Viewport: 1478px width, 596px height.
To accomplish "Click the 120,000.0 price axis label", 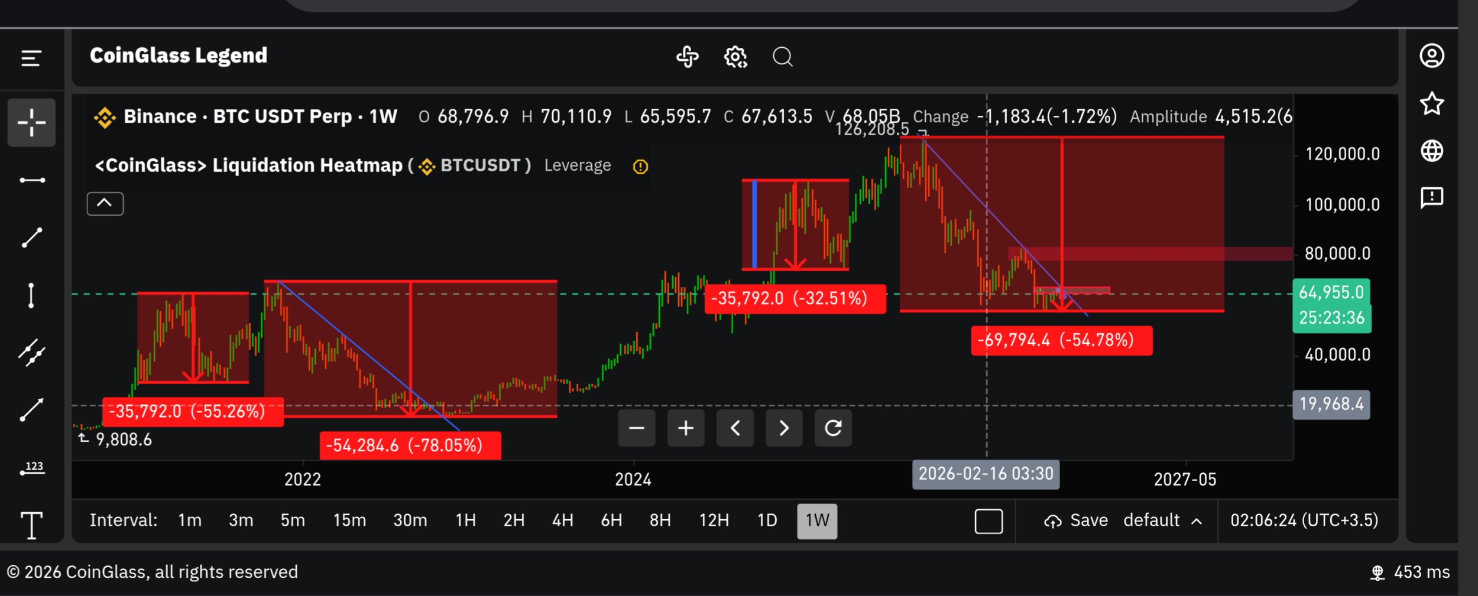I will tap(1342, 154).
